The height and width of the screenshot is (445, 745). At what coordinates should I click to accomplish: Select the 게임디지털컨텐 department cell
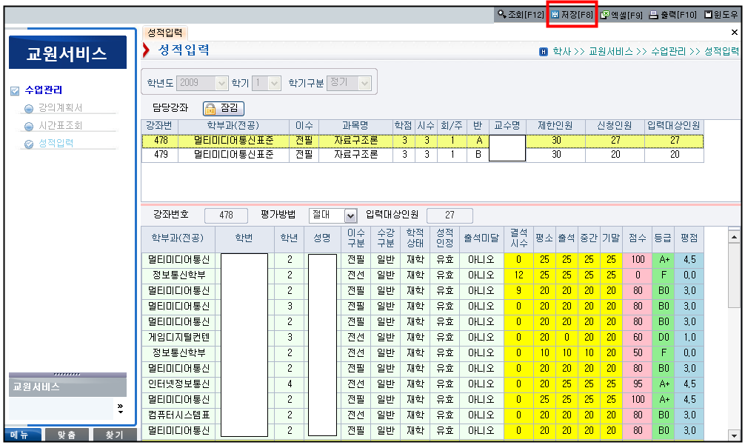pos(178,338)
